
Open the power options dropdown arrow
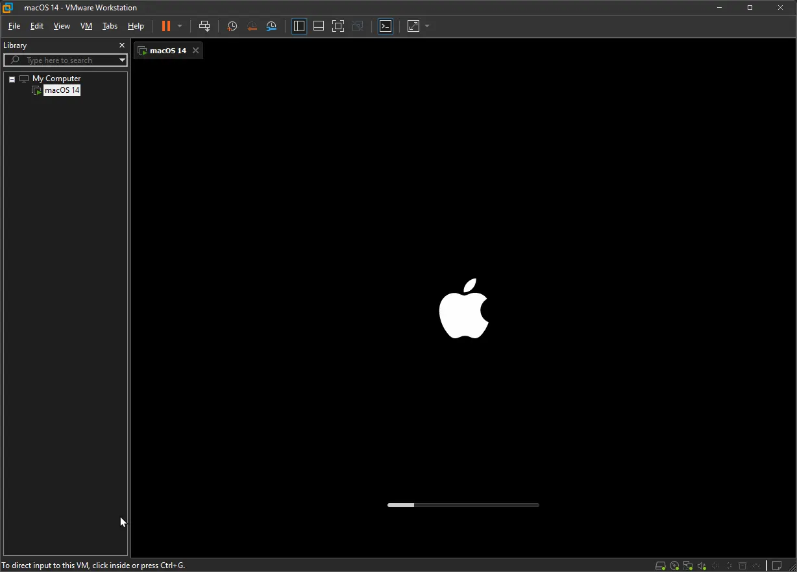pos(180,26)
